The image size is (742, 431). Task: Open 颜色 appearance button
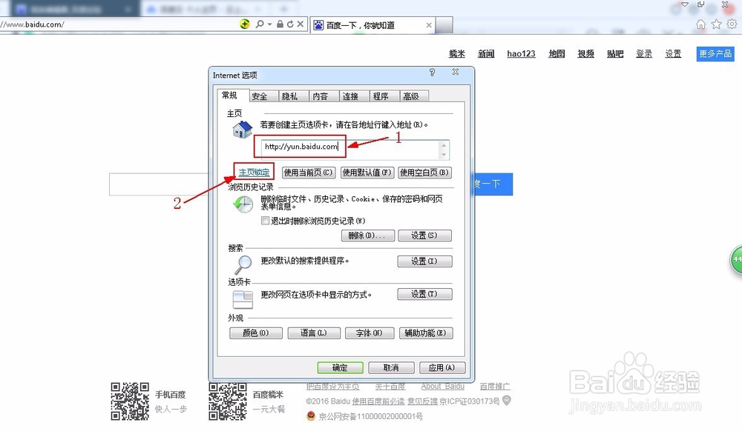256,333
